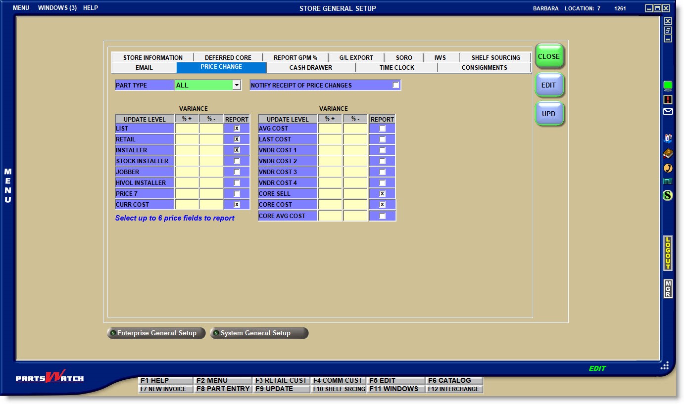The image size is (684, 404).
Task: Click the green S circle icon
Action: point(668,195)
